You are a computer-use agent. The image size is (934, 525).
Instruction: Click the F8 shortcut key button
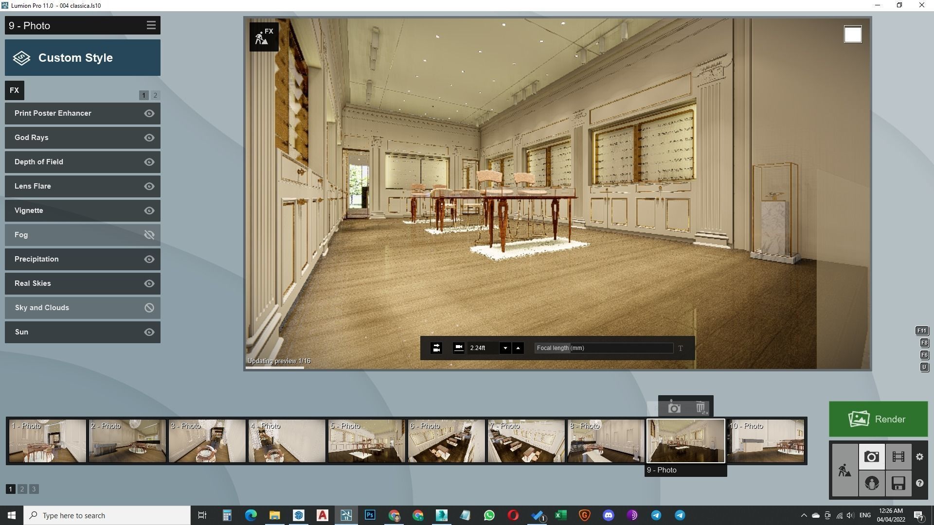pos(924,343)
